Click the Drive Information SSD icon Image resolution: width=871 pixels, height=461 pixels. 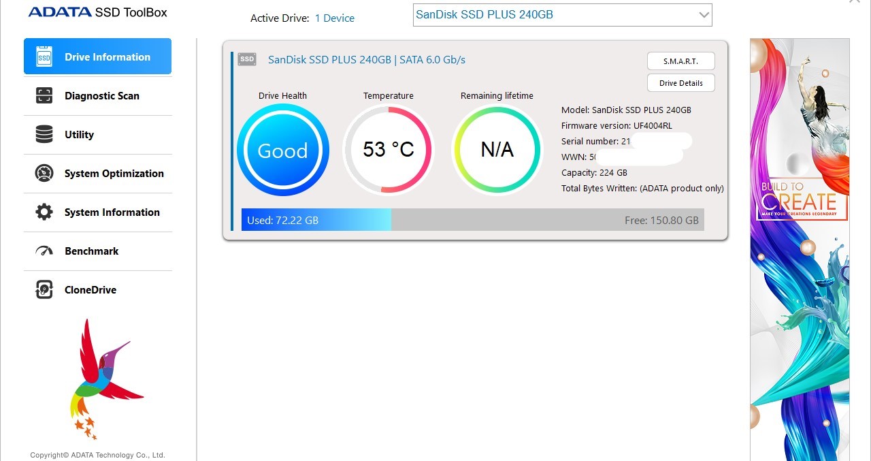coord(44,57)
